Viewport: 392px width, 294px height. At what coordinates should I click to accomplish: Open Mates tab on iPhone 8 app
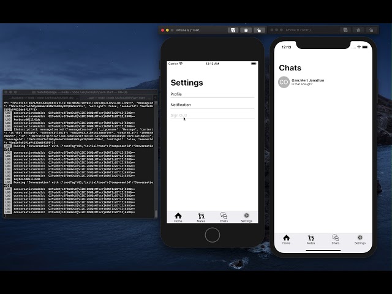[201, 217]
